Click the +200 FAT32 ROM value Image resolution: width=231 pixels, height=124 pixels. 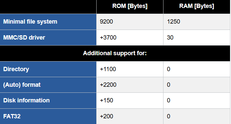[x=106, y=116]
